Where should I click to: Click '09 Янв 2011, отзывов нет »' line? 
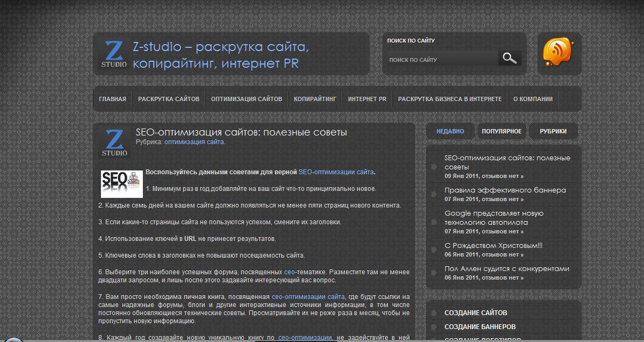(x=484, y=176)
